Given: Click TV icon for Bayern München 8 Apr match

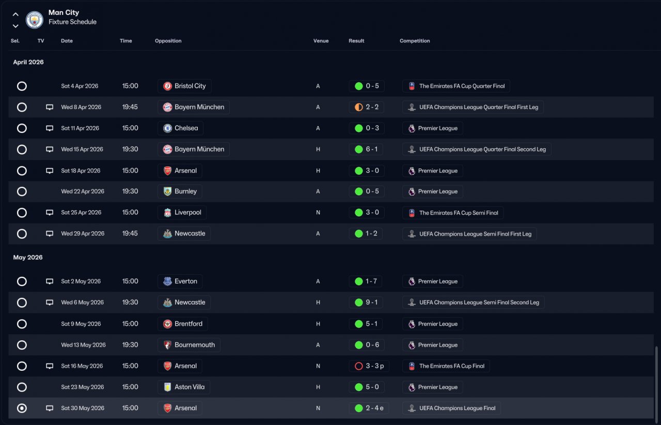Looking at the screenshot, I should coord(50,107).
